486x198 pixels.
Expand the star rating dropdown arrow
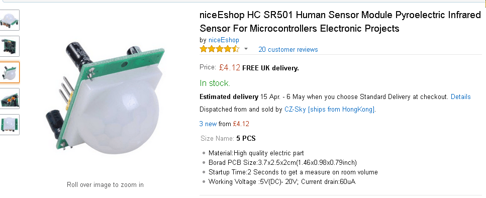coord(246,49)
